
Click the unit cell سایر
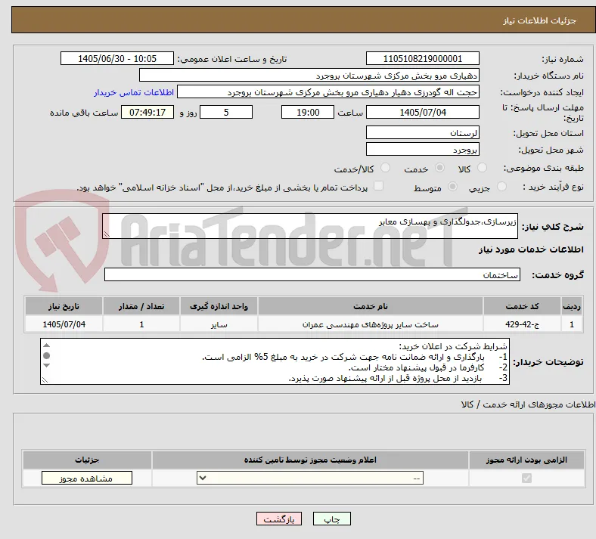[x=219, y=324]
